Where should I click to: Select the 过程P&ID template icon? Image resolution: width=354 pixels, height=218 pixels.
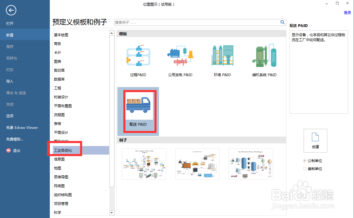click(x=138, y=55)
